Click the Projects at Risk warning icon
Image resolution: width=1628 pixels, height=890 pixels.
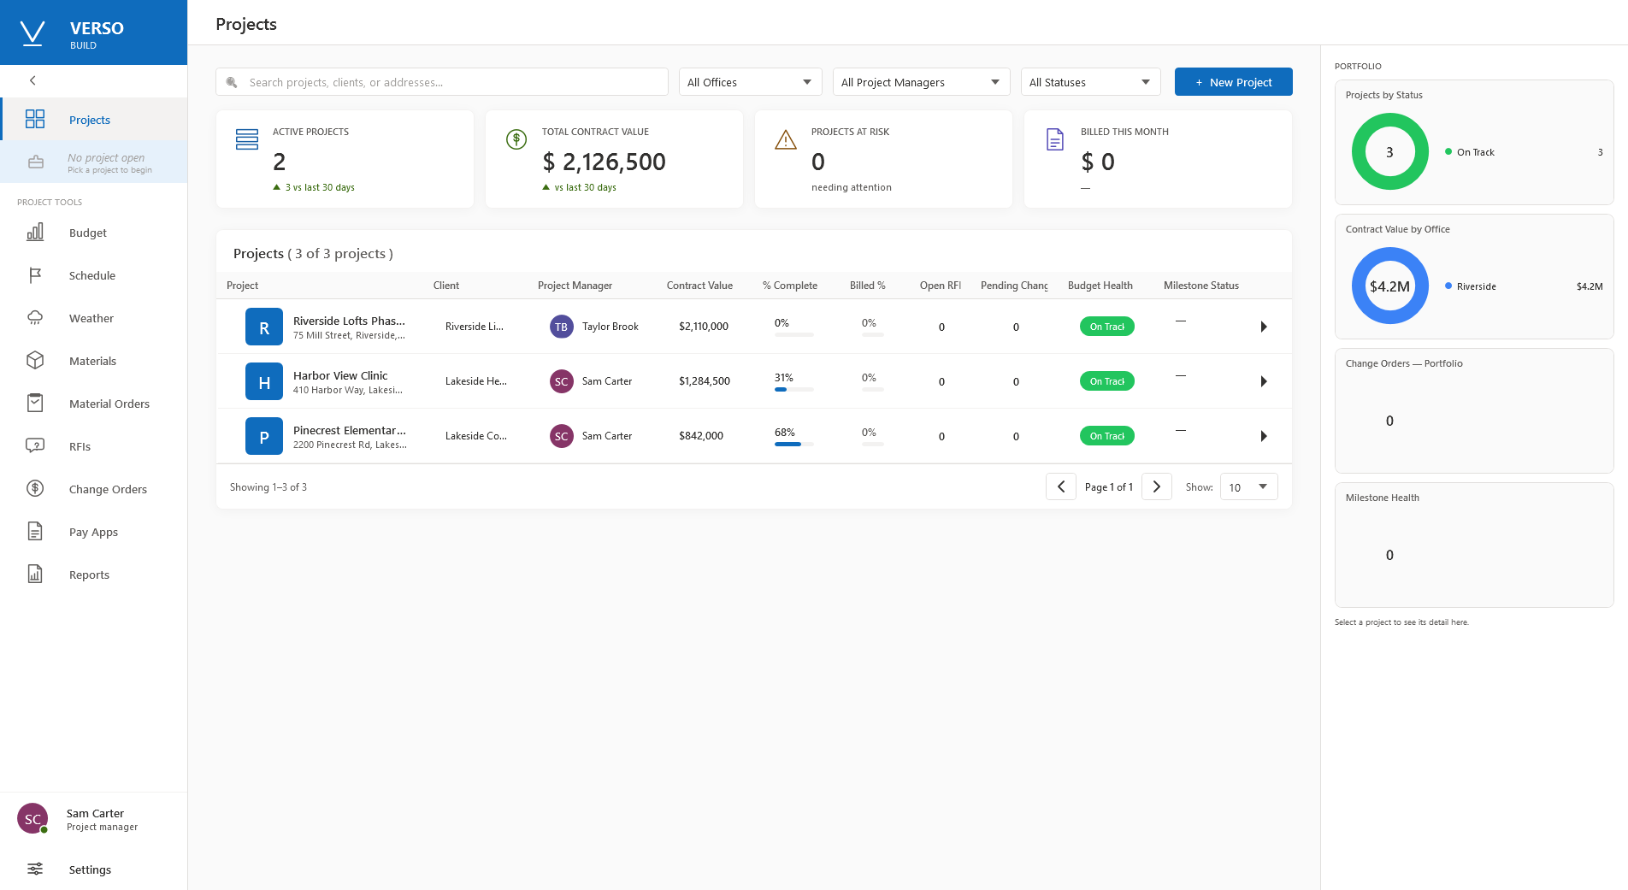[786, 139]
